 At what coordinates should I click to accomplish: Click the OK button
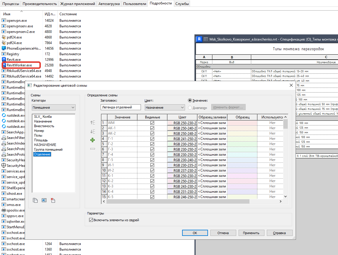195,233
